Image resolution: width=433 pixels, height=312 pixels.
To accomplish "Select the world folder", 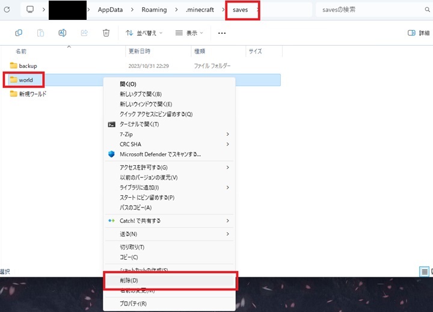I will click(x=22, y=80).
